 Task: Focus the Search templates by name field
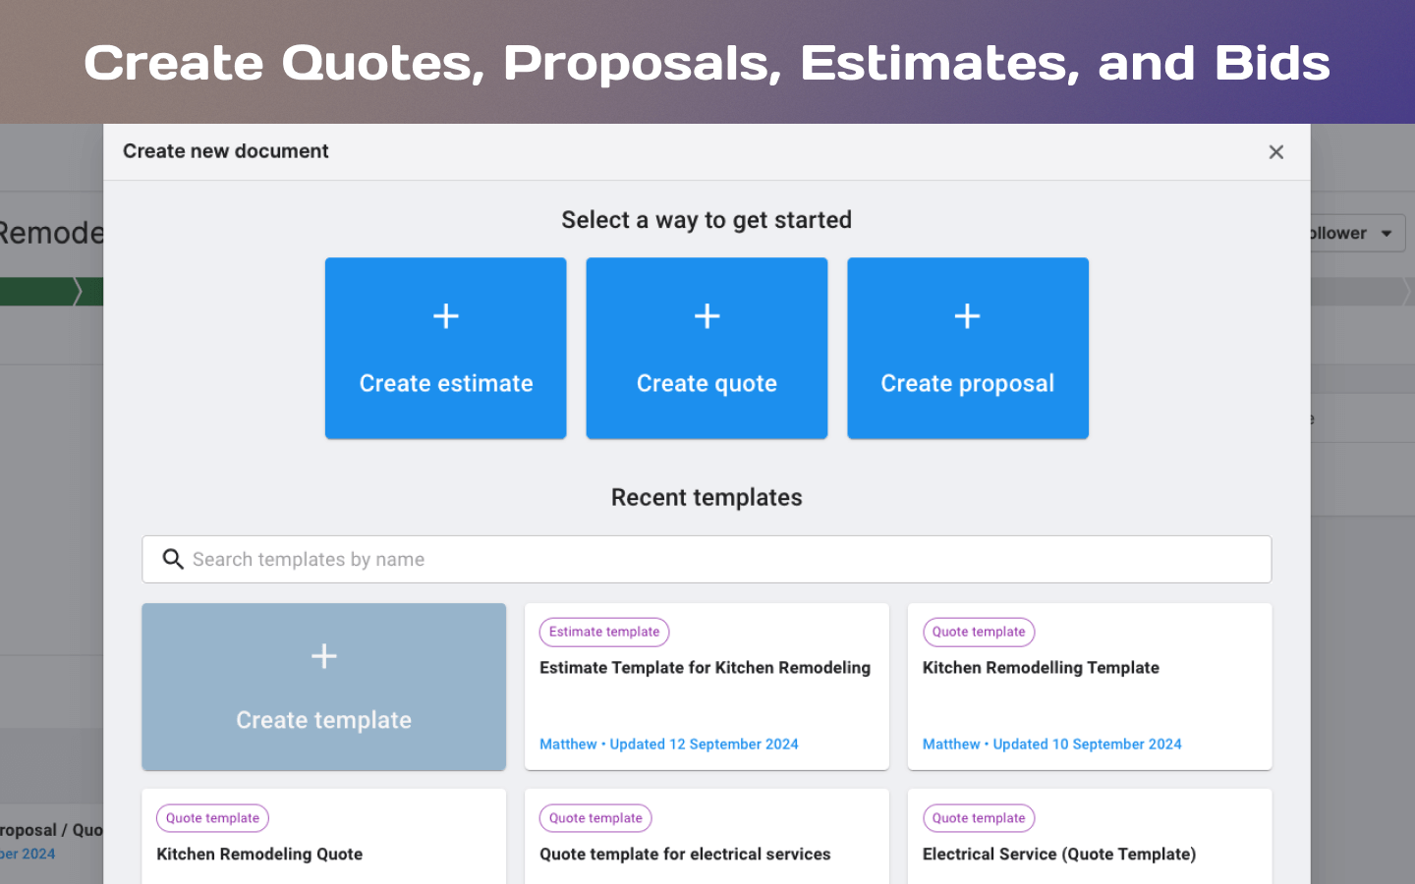click(707, 559)
